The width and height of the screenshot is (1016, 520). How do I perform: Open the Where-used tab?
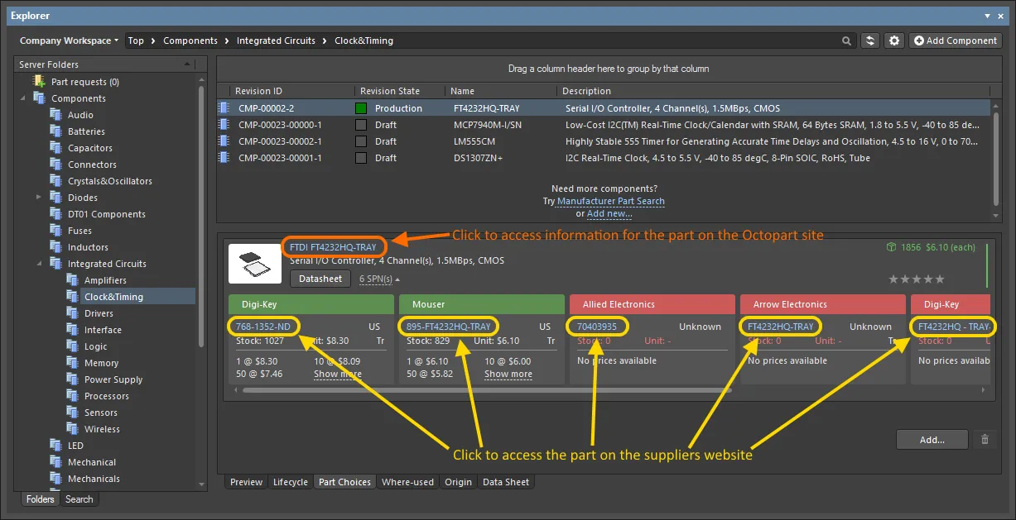coord(407,482)
